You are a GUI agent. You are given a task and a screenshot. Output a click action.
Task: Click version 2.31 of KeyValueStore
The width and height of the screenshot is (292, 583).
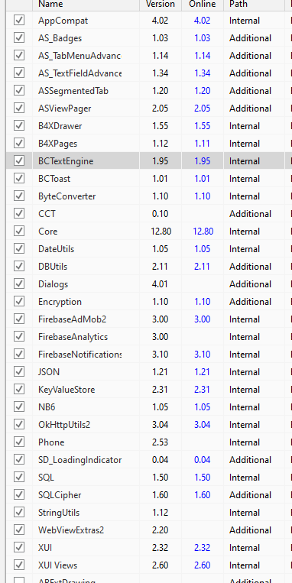[x=160, y=389]
